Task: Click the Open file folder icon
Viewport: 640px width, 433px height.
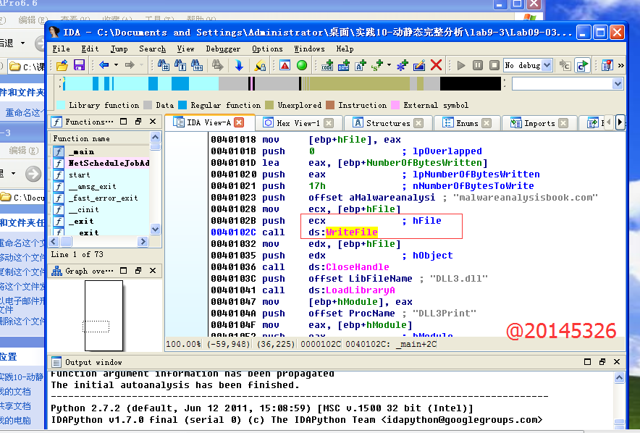Action: point(62,65)
